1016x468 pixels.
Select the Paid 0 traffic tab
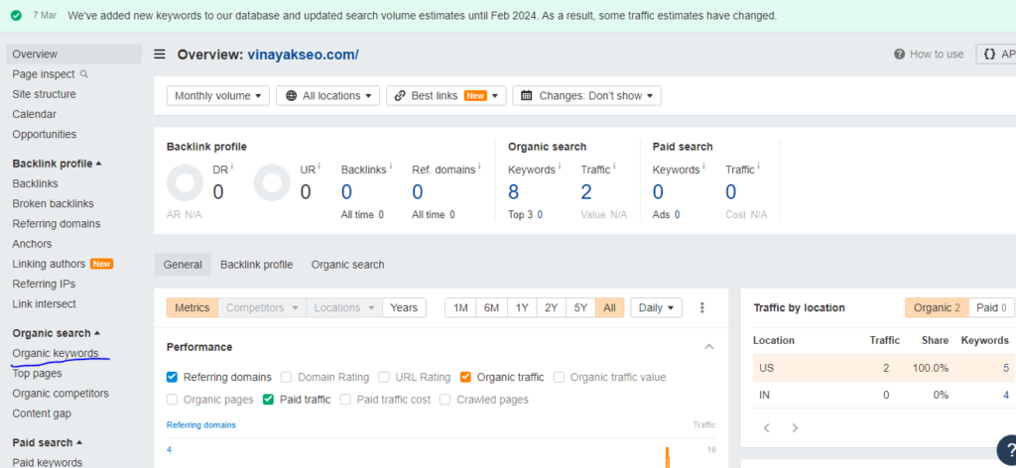click(x=991, y=308)
